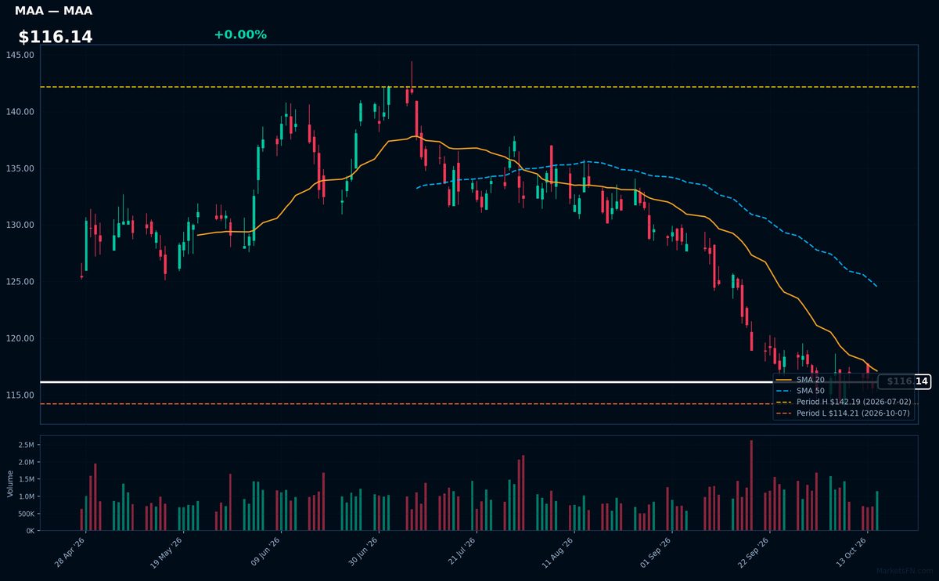Image resolution: width=939 pixels, height=581 pixels.
Task: Click the 1.5M volume axis label
Action: point(27,479)
